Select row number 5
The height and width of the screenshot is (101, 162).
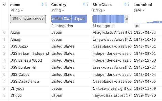pos(4,67)
